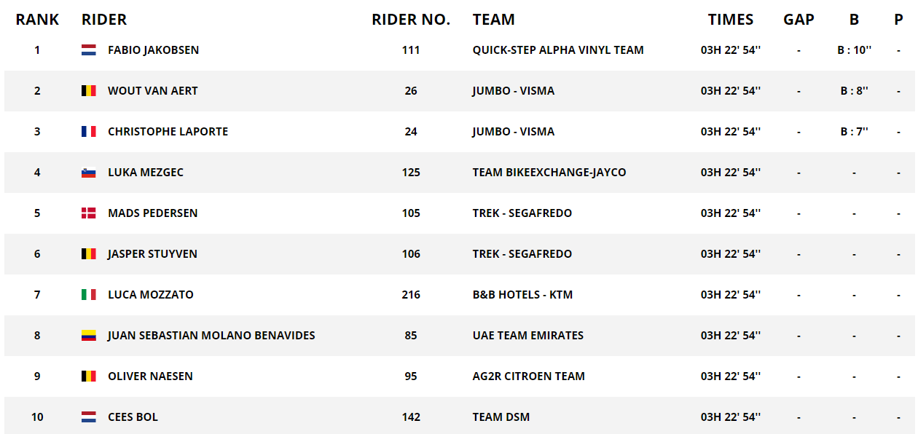The height and width of the screenshot is (434, 918).
Task: Open rider Fabio Jakobsen's profile link
Action: 153,50
